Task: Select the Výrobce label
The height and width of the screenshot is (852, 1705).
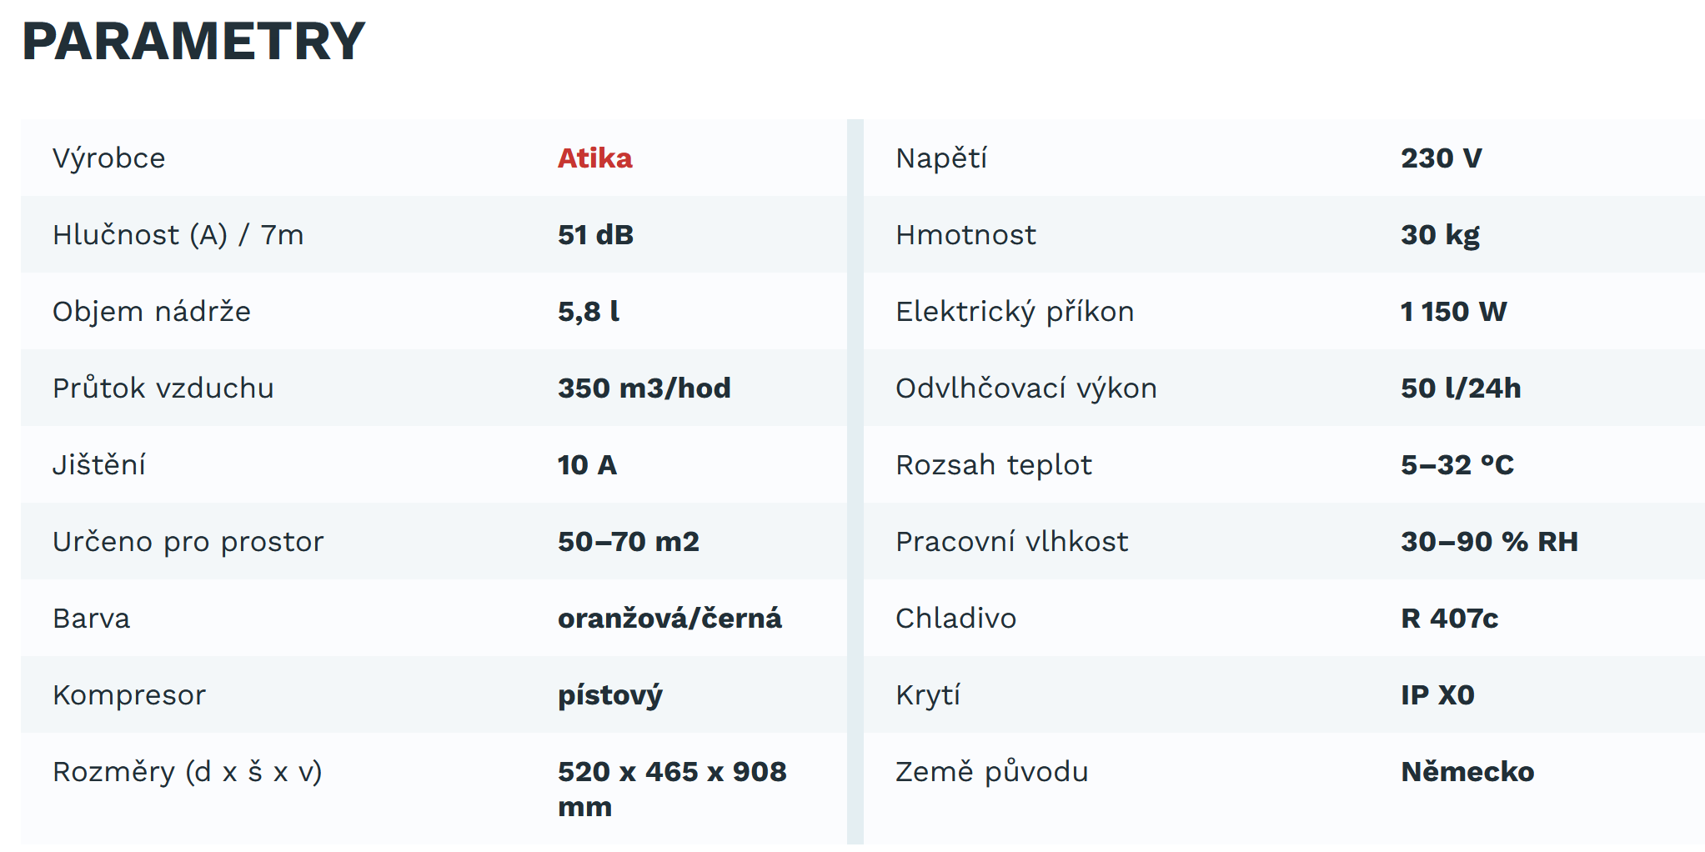Action: tap(108, 158)
